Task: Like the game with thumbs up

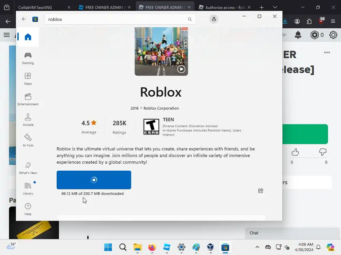Action: click(x=295, y=152)
